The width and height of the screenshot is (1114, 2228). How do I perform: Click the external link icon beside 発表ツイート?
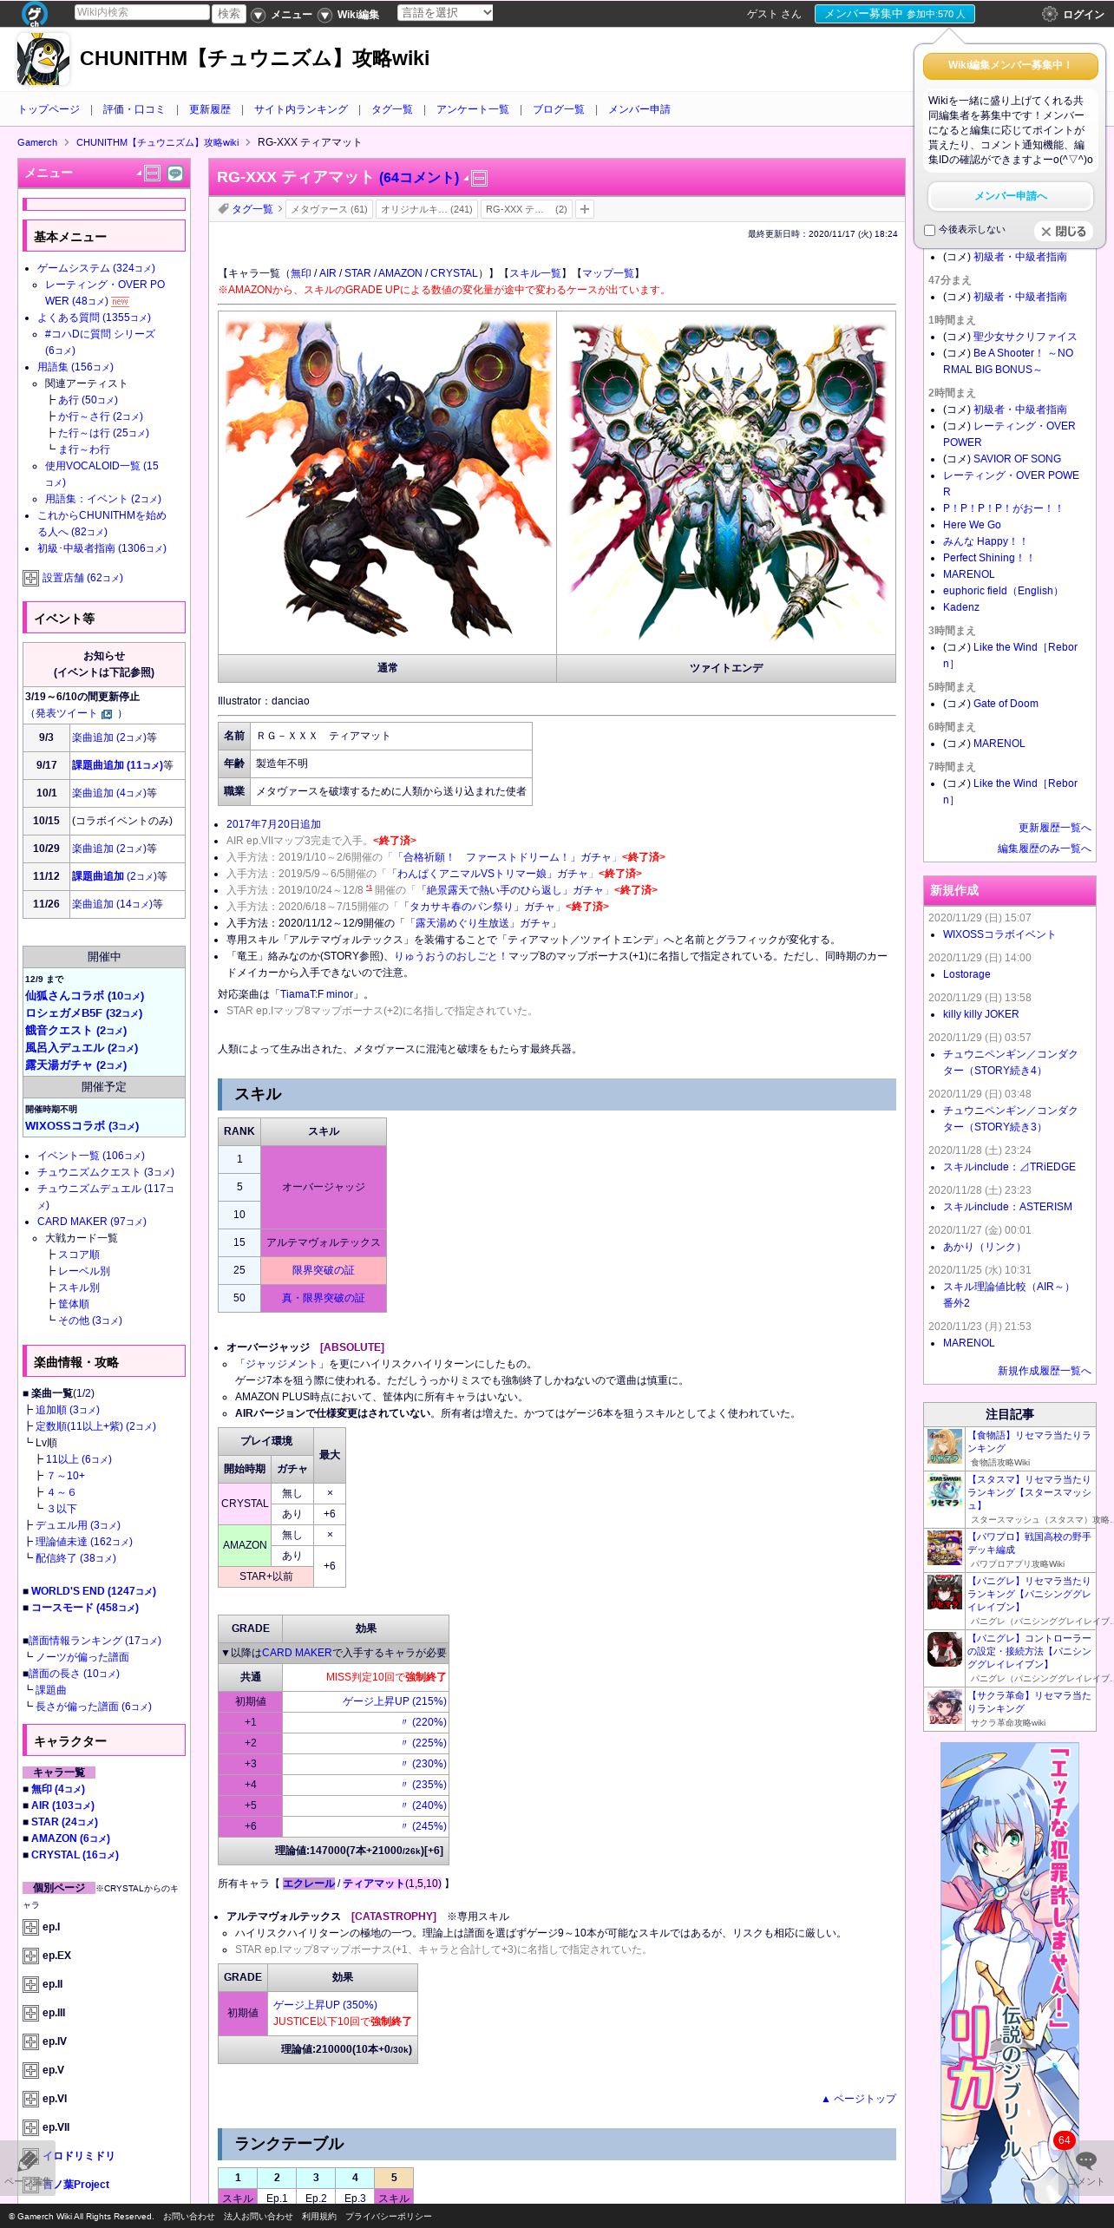click(x=107, y=714)
